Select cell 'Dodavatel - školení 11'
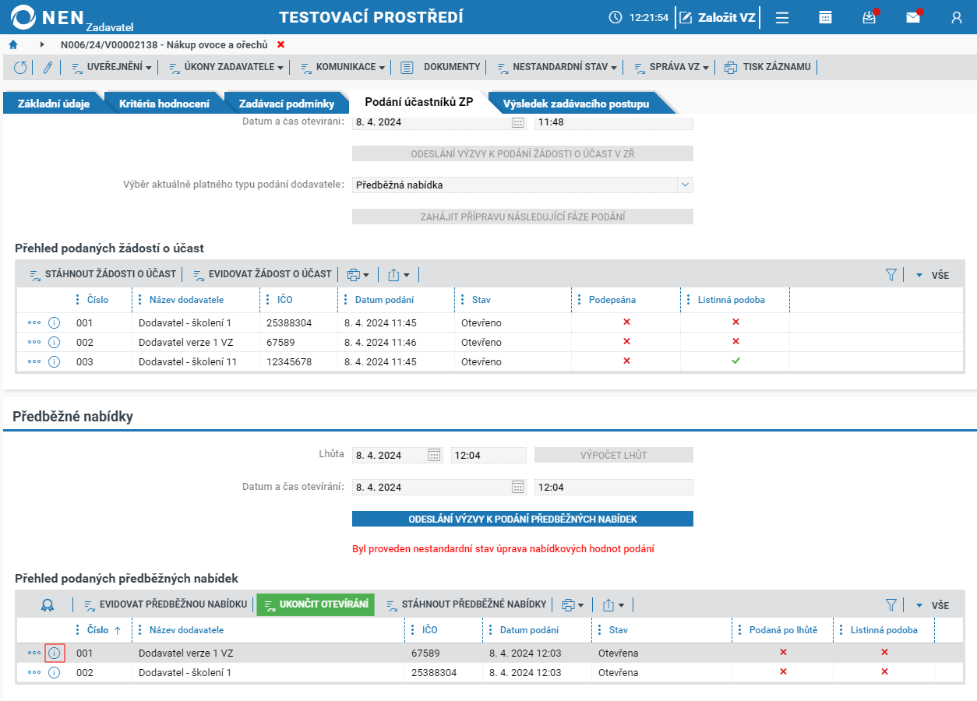This screenshot has height=701, width=977. pos(188,361)
